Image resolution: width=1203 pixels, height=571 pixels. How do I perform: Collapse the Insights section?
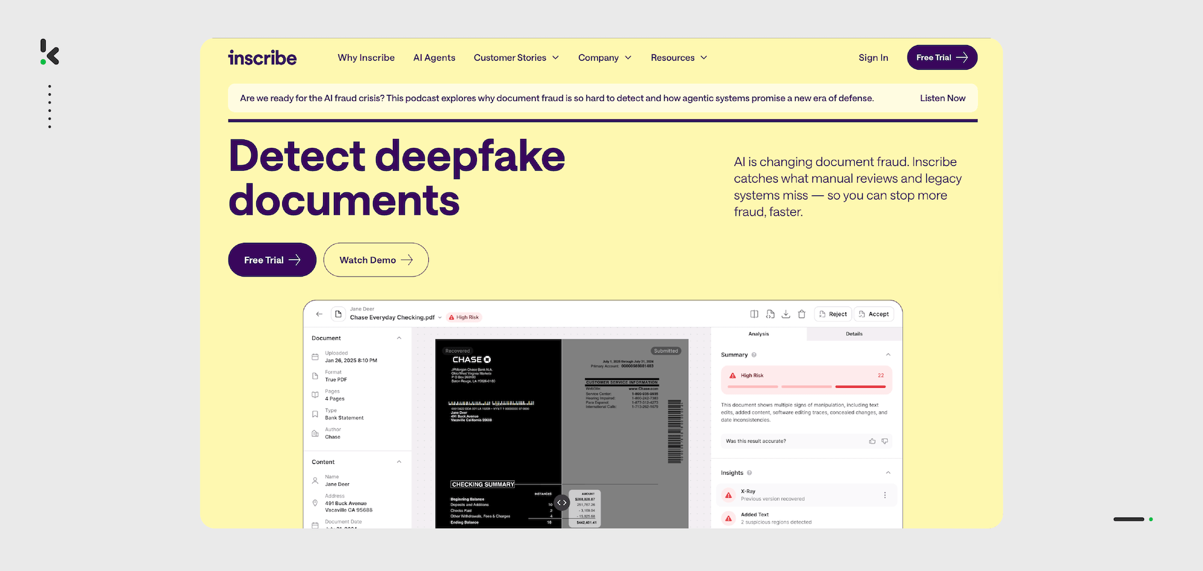click(888, 473)
